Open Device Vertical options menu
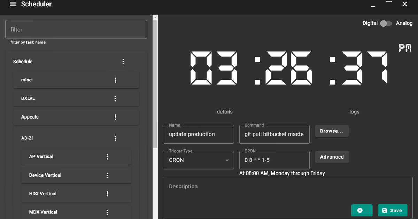The height and width of the screenshot is (219, 418). (107, 175)
